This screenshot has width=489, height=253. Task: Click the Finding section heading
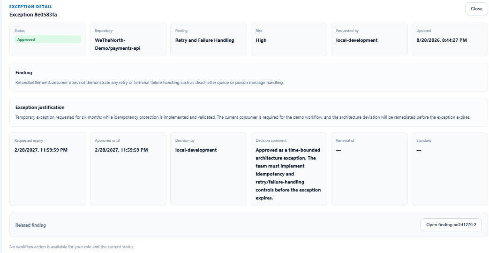pos(24,72)
